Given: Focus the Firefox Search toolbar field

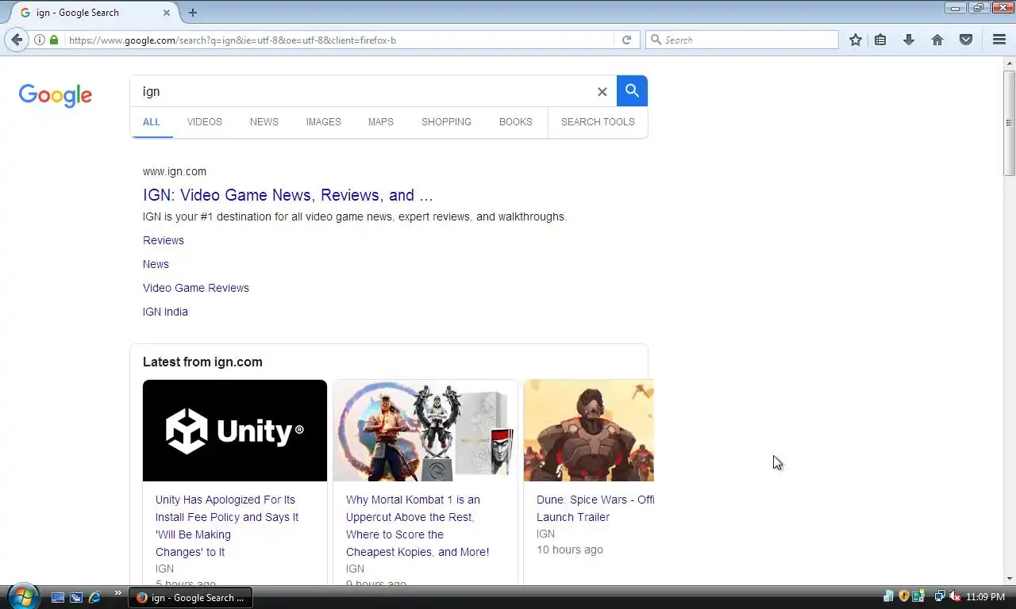Looking at the screenshot, I should tap(742, 40).
